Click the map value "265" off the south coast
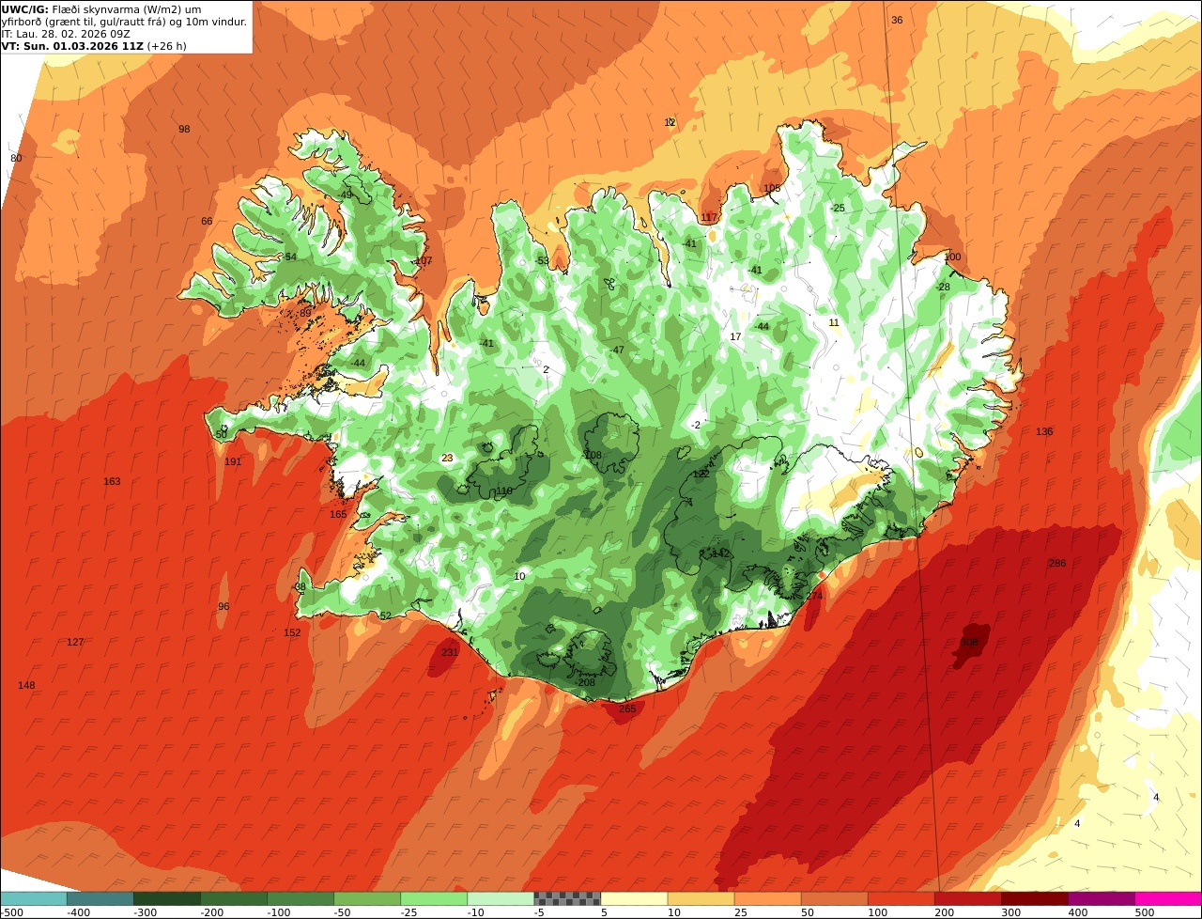 (x=627, y=709)
